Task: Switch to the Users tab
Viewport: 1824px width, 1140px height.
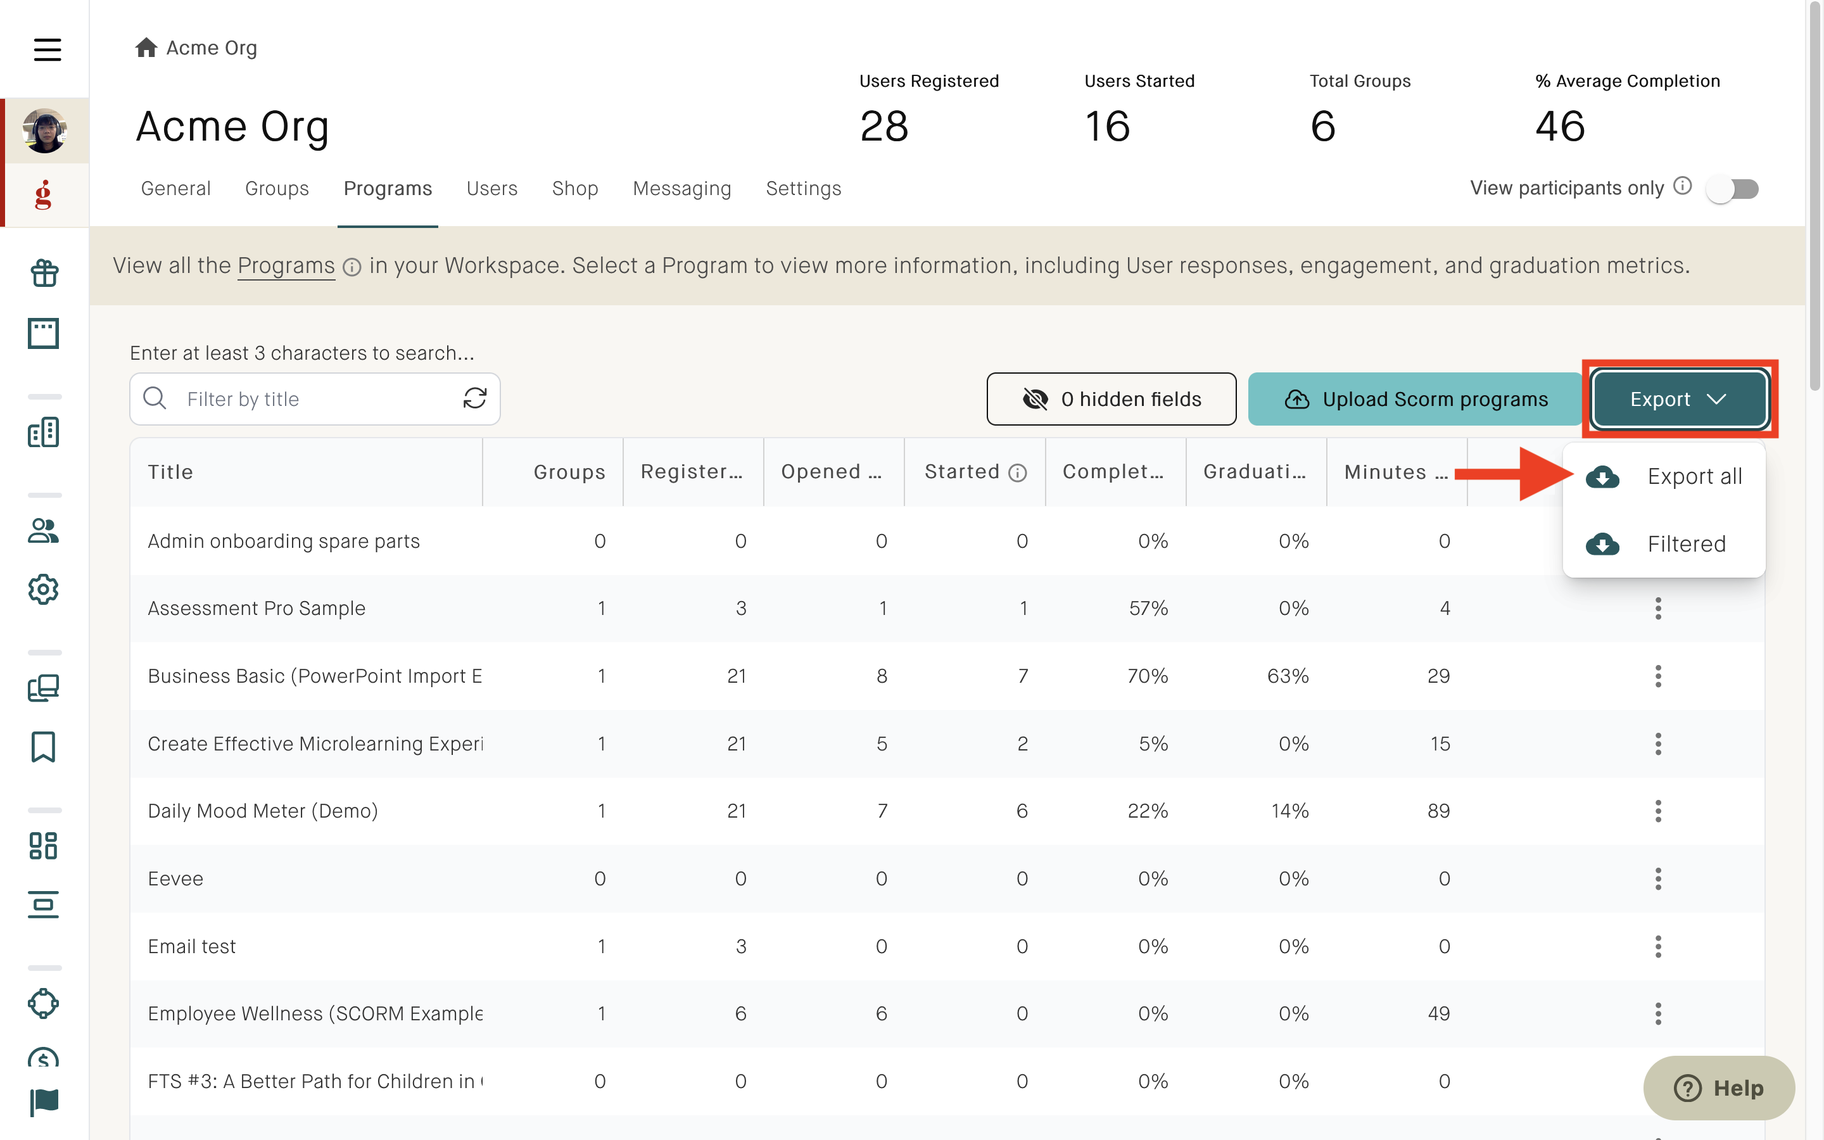Action: 491,189
